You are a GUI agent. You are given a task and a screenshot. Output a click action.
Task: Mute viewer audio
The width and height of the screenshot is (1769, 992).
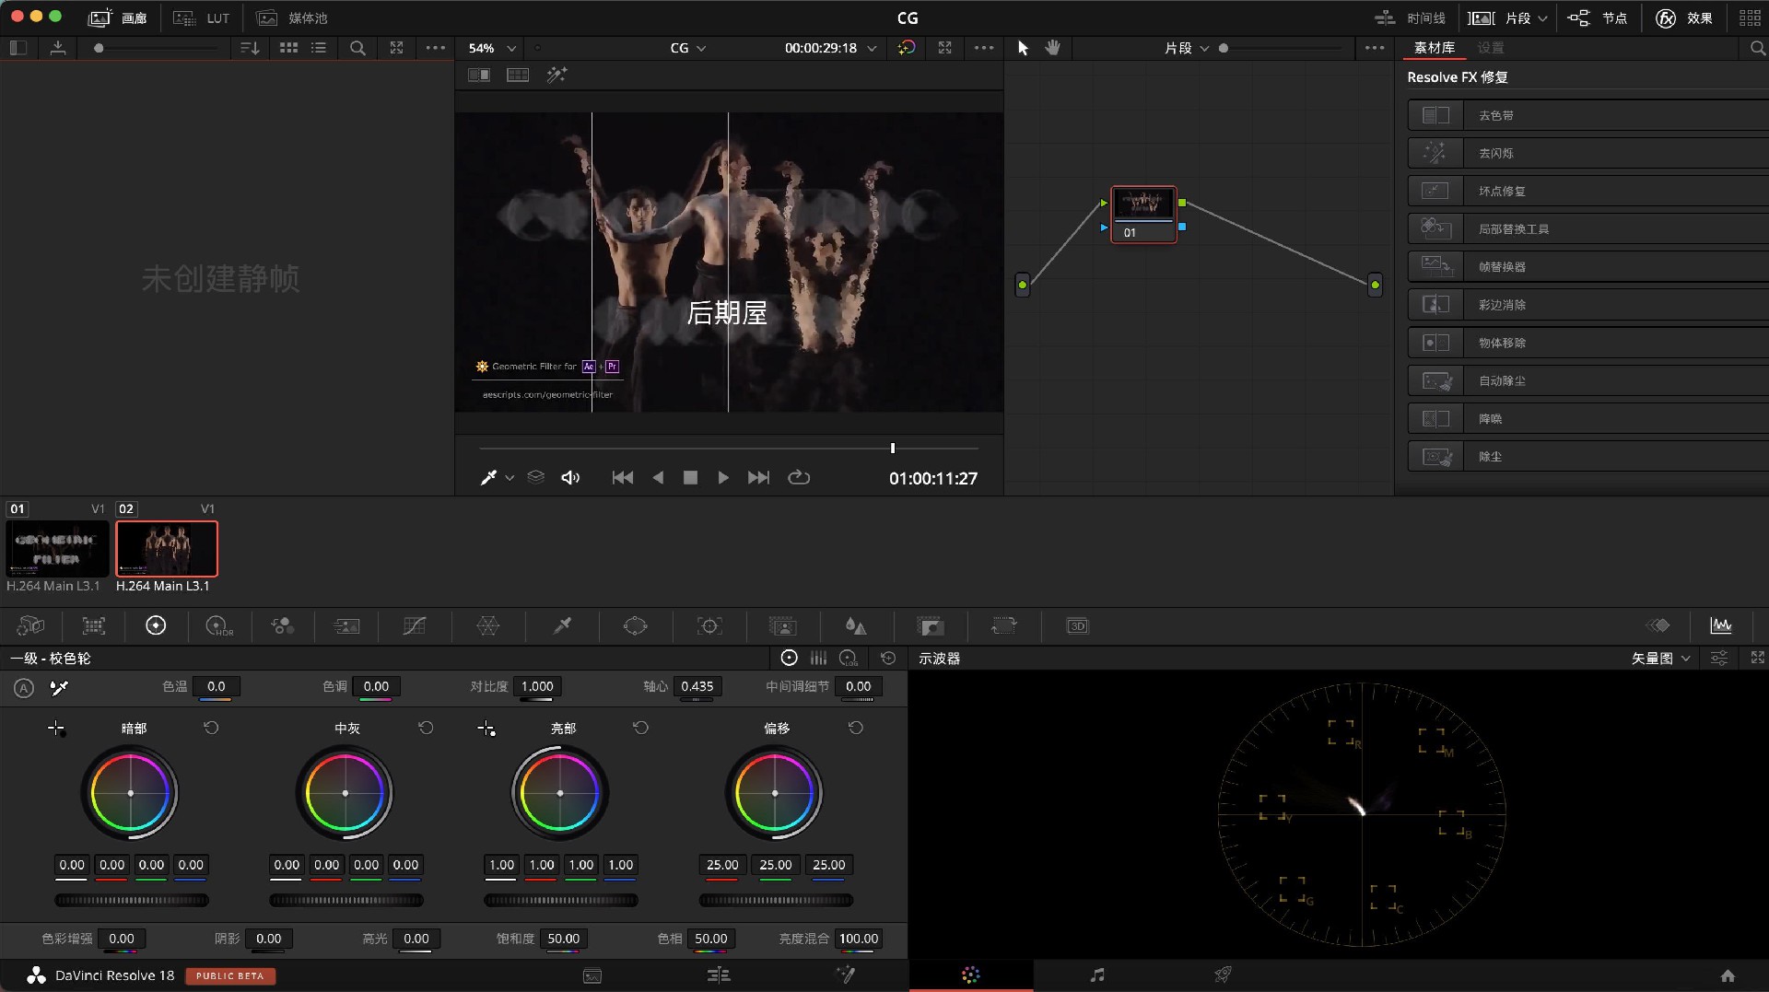click(x=570, y=477)
